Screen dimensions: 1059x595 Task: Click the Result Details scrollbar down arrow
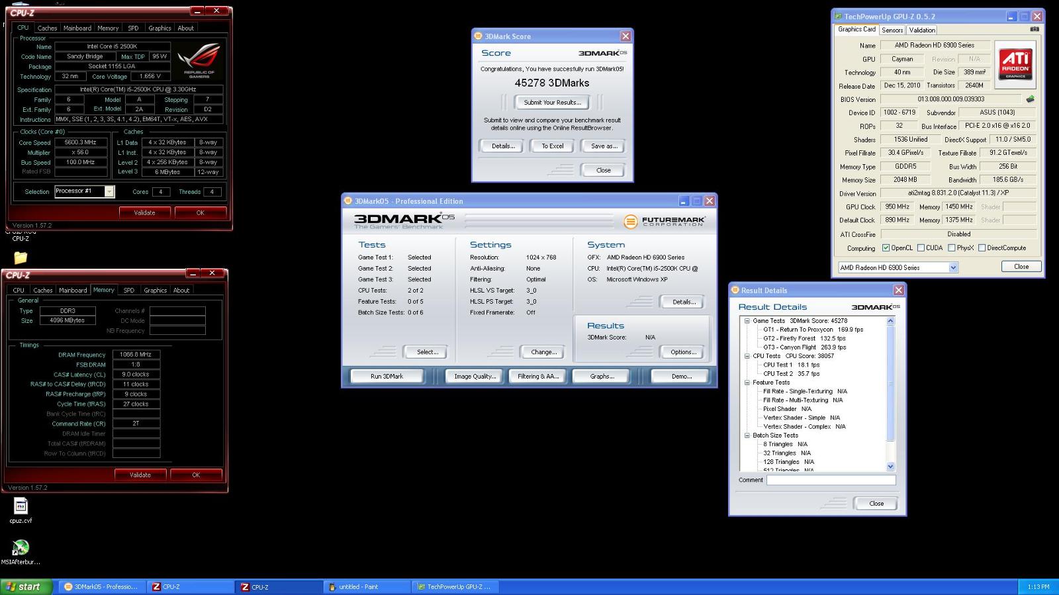(890, 466)
